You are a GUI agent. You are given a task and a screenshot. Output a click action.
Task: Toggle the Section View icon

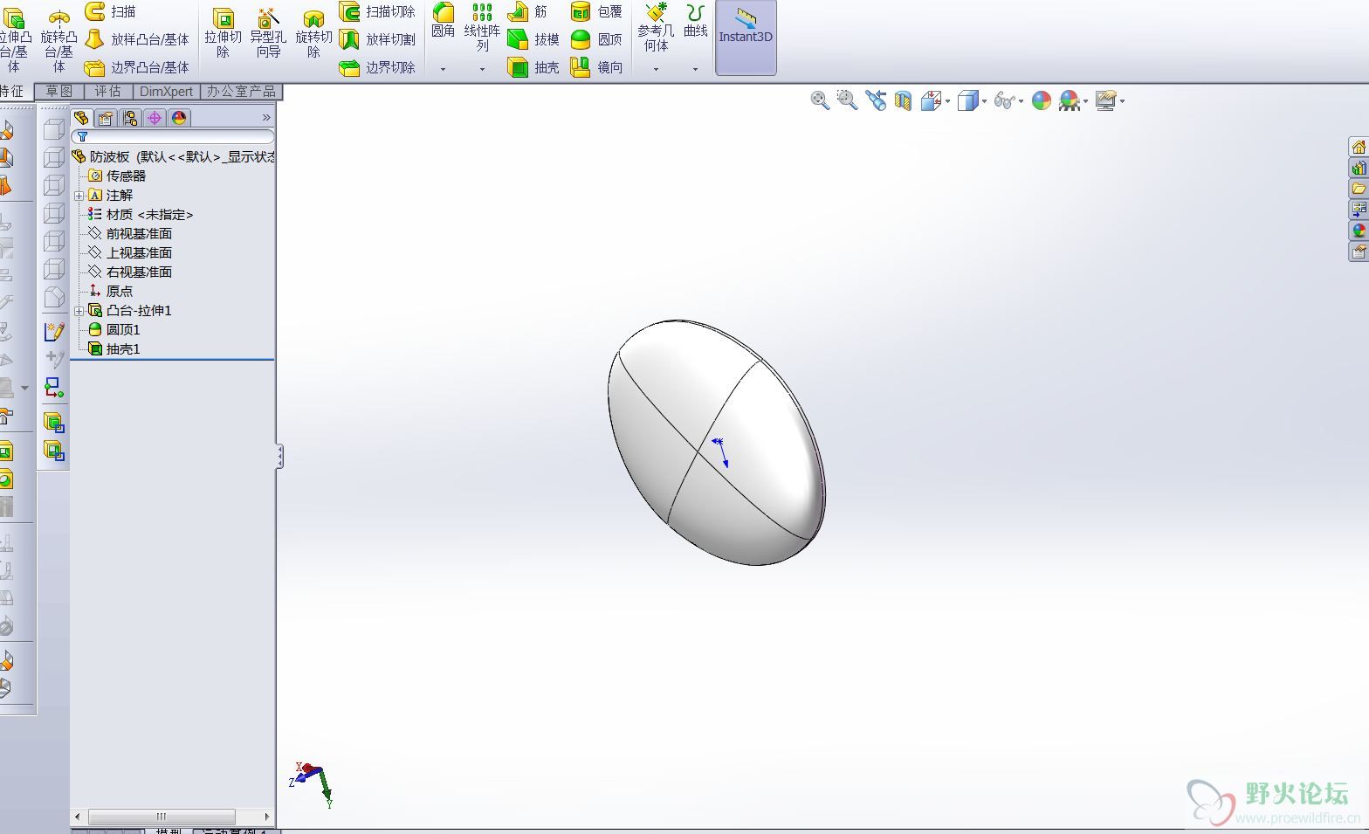903,100
